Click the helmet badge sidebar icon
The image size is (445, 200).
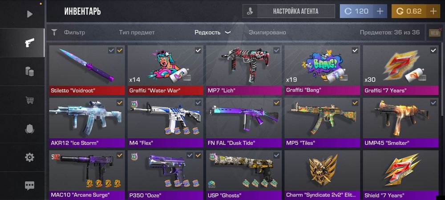tap(29, 128)
